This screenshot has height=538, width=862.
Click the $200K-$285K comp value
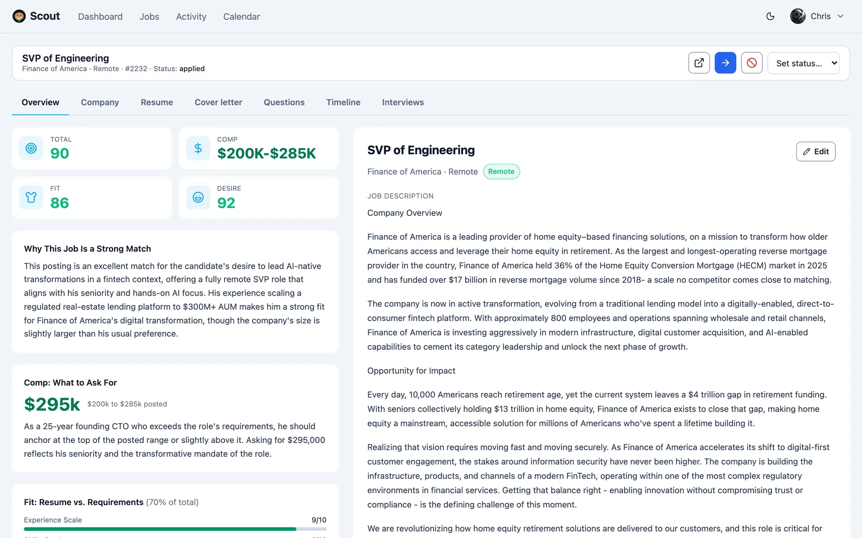[266, 154]
